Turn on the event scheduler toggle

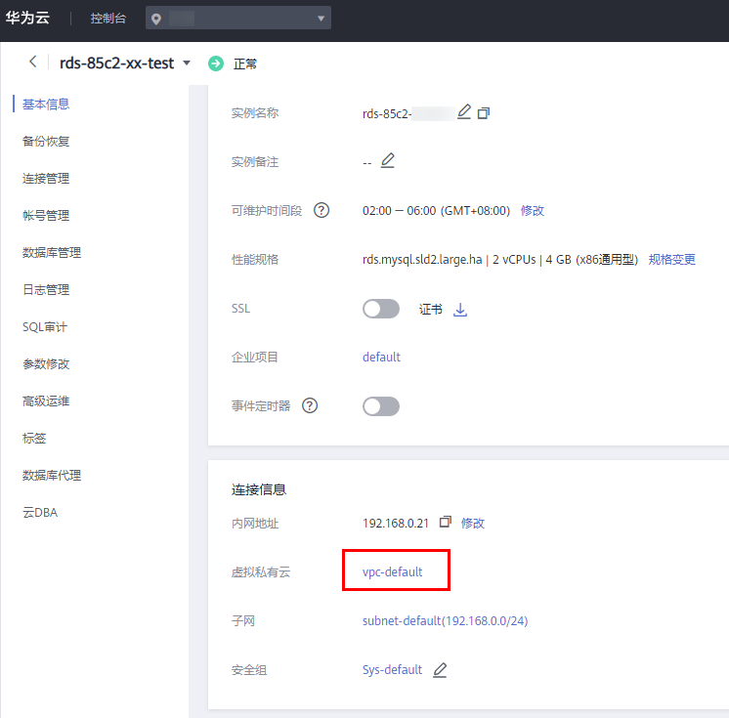tap(381, 406)
